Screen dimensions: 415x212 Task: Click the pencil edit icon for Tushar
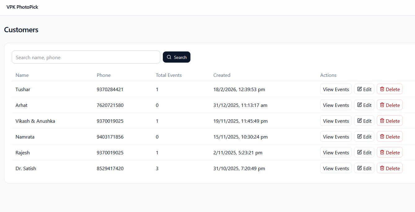tap(359, 89)
